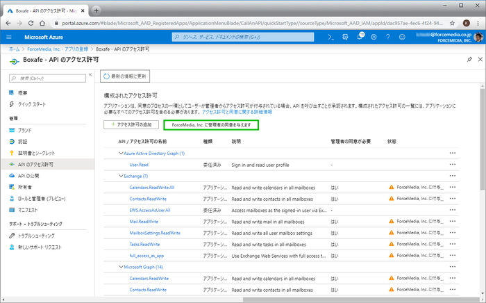
Task: Click the 状態 column header
Action: [392, 141]
